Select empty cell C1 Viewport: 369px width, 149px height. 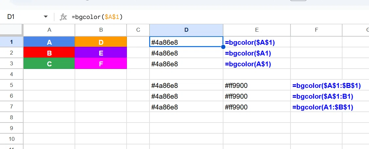[138, 42]
